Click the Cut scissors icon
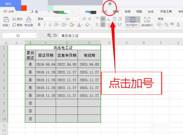 (x=14, y=19)
